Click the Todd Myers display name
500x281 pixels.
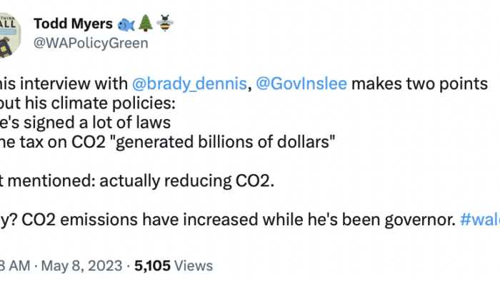pos(73,24)
